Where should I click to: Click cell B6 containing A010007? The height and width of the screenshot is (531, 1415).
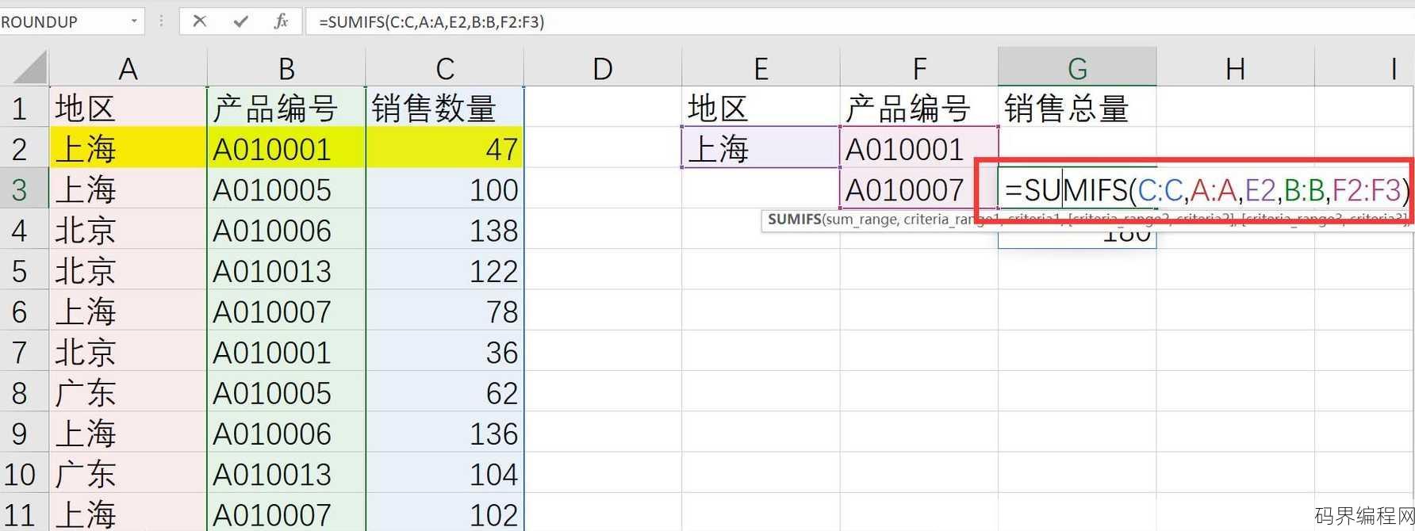[286, 311]
